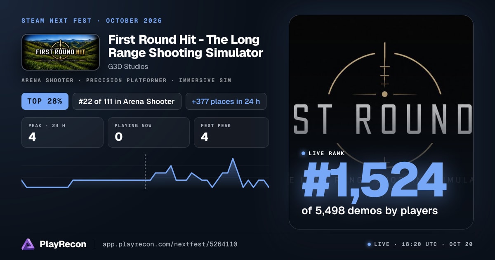Click the LIVE · 18:20 UTC · OCT 20 timestamp
495x260 pixels.
point(423,244)
